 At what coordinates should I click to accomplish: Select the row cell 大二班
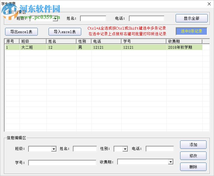click(33, 47)
